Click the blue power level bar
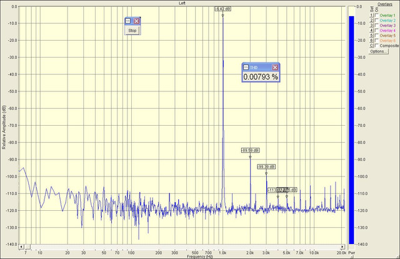Image resolution: width=400 pixels, height=259 pixels. click(351, 130)
